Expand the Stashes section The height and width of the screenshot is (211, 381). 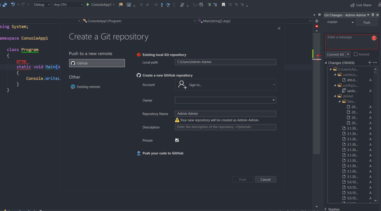pyautogui.click(x=326, y=209)
